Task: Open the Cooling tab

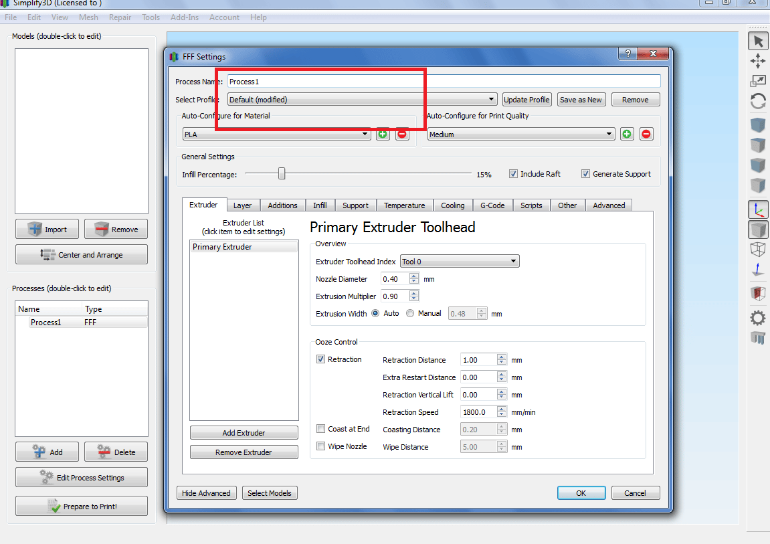Action: pos(453,205)
